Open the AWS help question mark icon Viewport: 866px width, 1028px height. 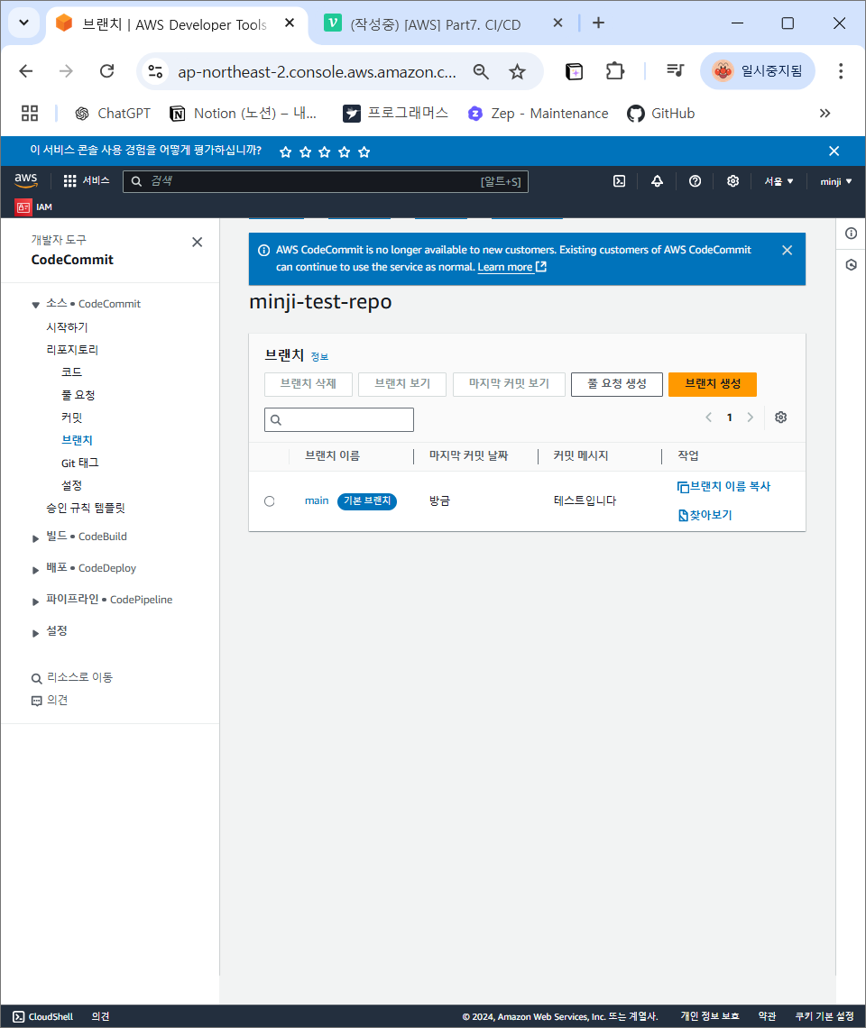(695, 181)
